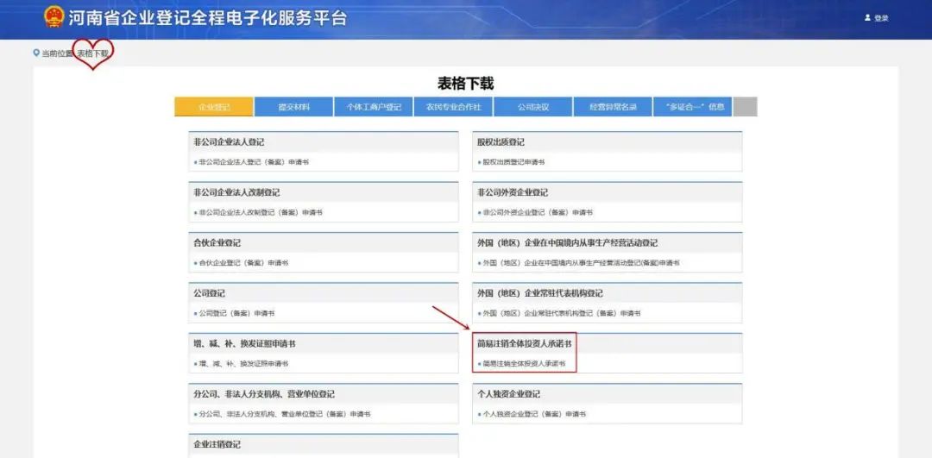932x458 pixels.
Task: Click the 企业注销登记 section heading
Action: point(217,445)
